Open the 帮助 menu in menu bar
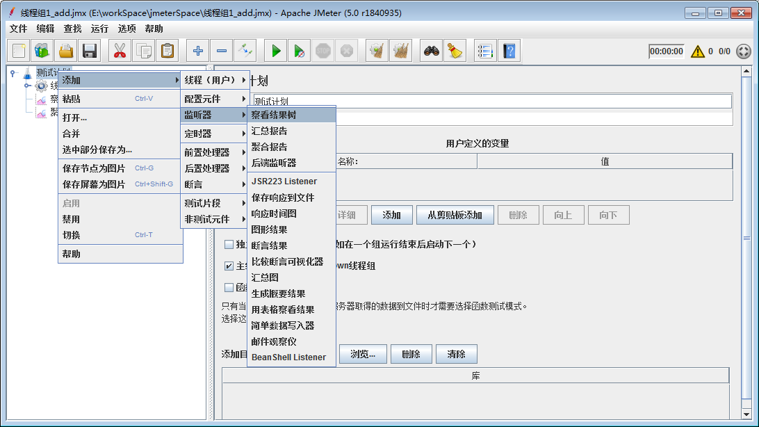Image resolution: width=759 pixels, height=427 pixels. (x=154, y=29)
